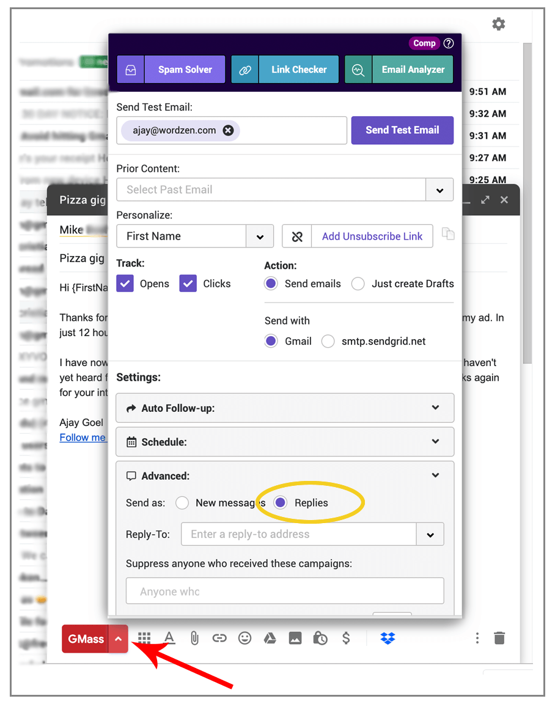The image size is (555, 704).
Task: Insert an emoji
Action: pos(244,638)
